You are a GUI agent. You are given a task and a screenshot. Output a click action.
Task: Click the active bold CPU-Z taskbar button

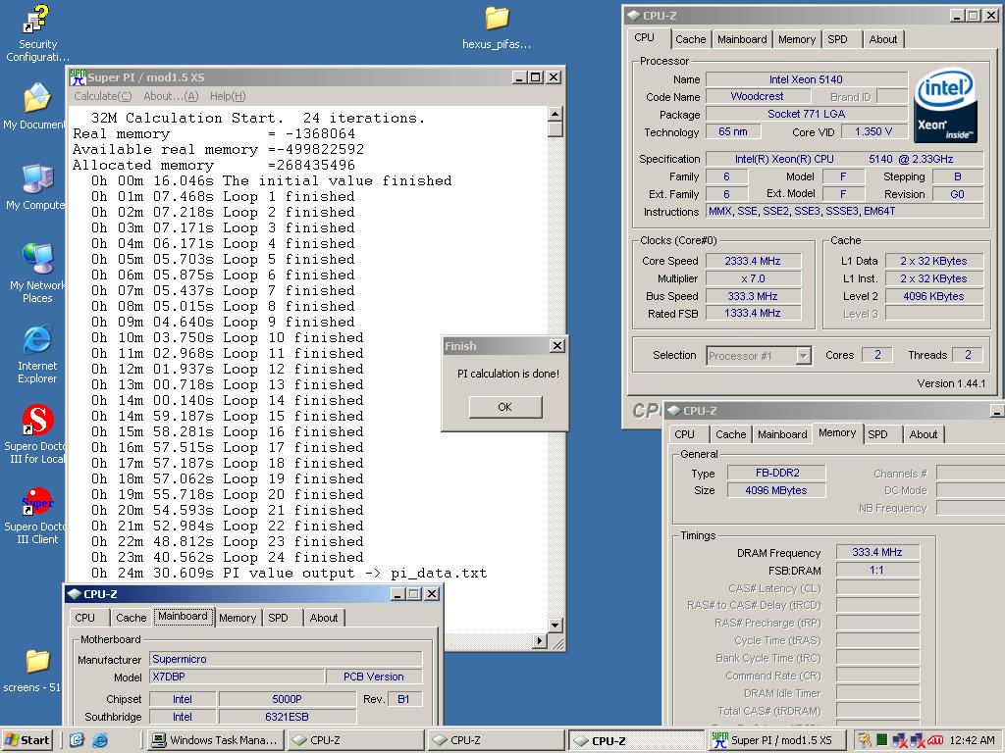point(636,740)
